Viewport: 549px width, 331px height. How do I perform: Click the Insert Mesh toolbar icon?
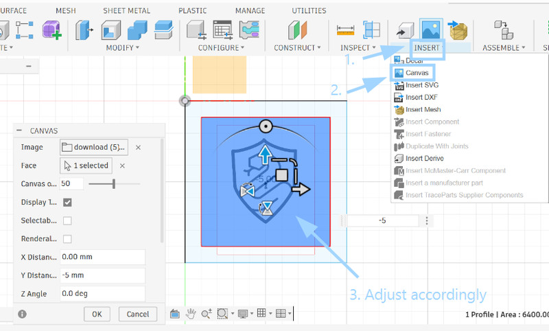[458, 30]
